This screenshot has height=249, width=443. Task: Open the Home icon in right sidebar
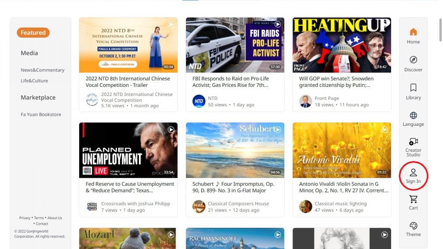(413, 32)
